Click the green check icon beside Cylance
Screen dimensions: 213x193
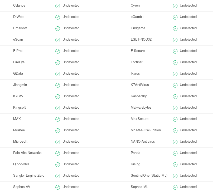point(57,6)
